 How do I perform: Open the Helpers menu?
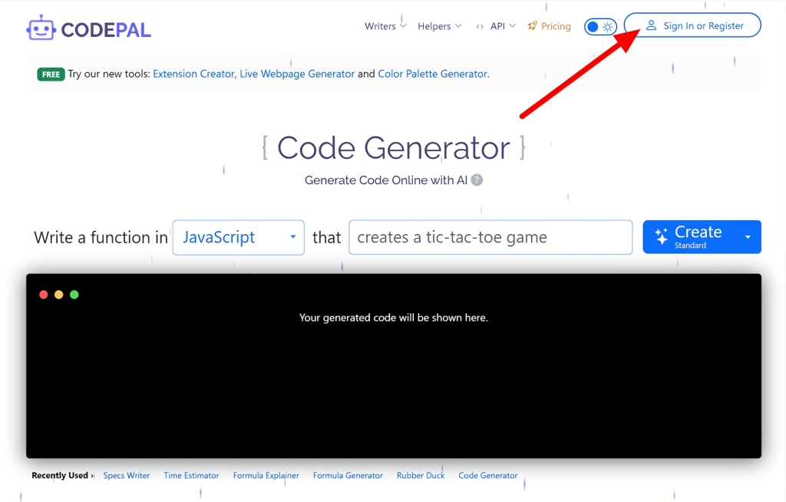(x=439, y=26)
